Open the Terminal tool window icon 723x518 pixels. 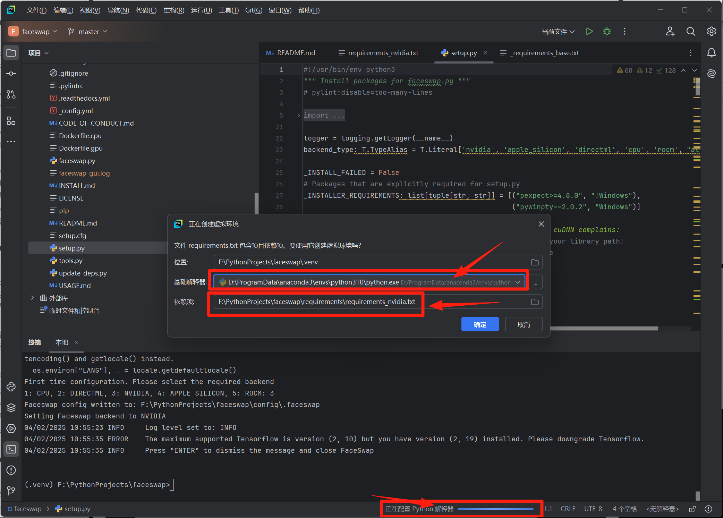coord(11,449)
